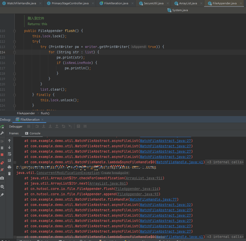Stop the debug session with the red square
Viewport: 246px width, 241px height.
[x=2, y=155]
